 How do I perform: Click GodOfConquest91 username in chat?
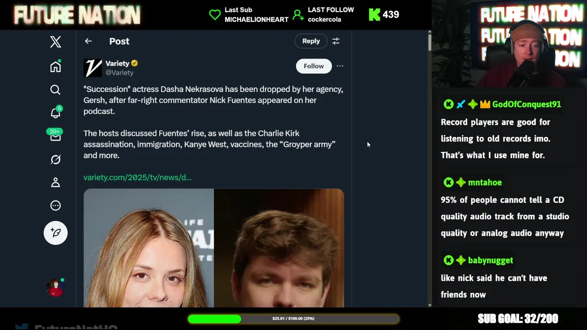(x=526, y=104)
